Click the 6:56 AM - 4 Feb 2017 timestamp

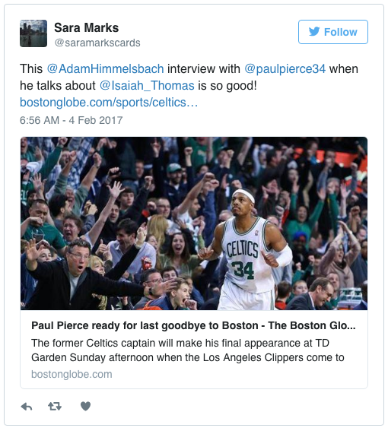pyautogui.click(x=71, y=120)
